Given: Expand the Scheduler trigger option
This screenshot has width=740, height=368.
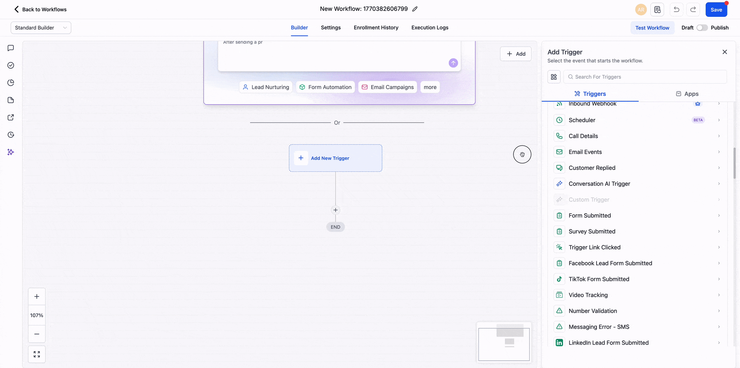Looking at the screenshot, I should (636, 120).
